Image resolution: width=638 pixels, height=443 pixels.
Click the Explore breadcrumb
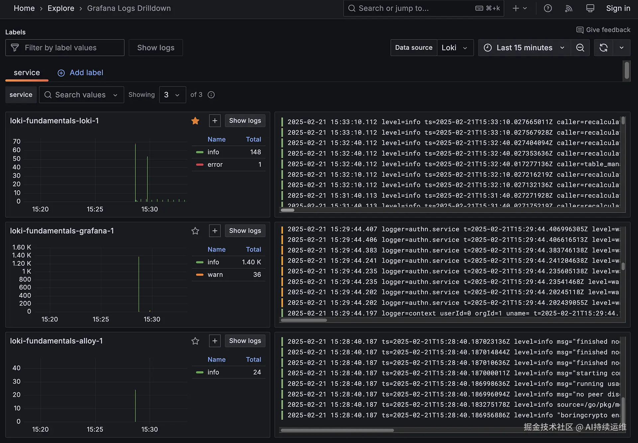61,8
